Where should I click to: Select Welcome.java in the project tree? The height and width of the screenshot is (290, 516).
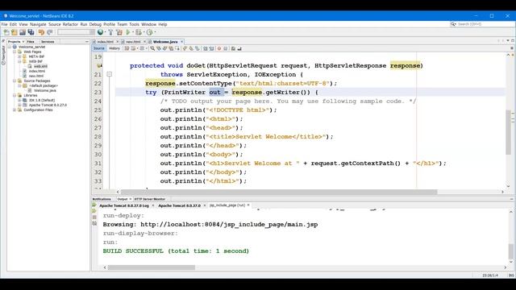[x=45, y=90]
